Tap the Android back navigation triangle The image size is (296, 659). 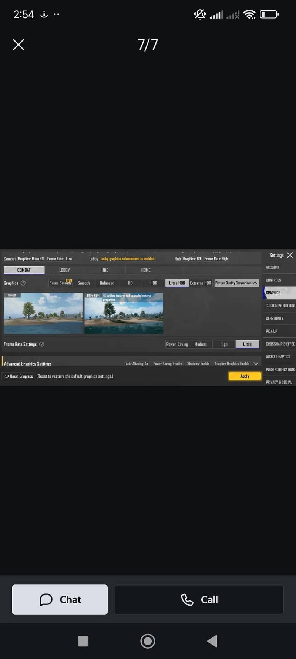pos(212,641)
